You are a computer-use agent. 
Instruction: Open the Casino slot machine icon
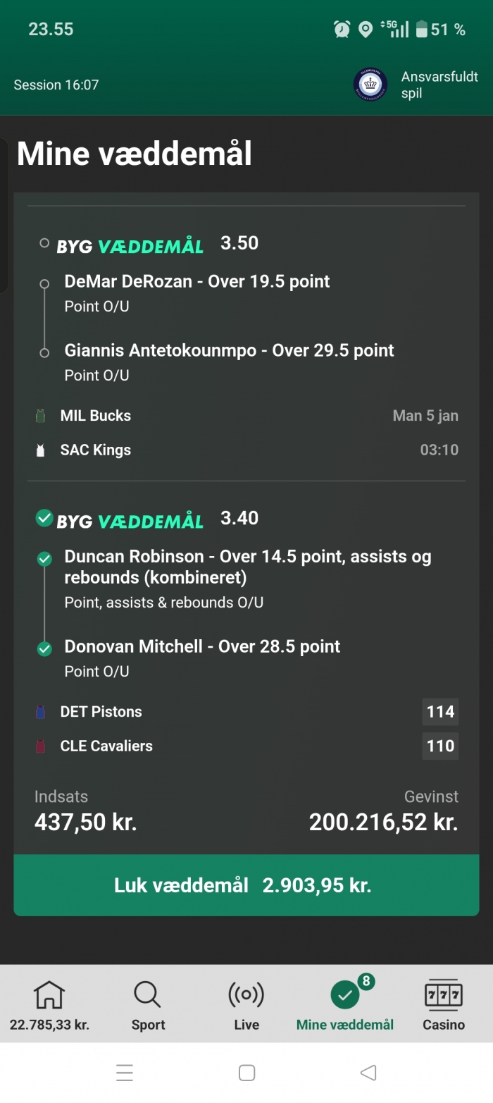click(x=443, y=994)
